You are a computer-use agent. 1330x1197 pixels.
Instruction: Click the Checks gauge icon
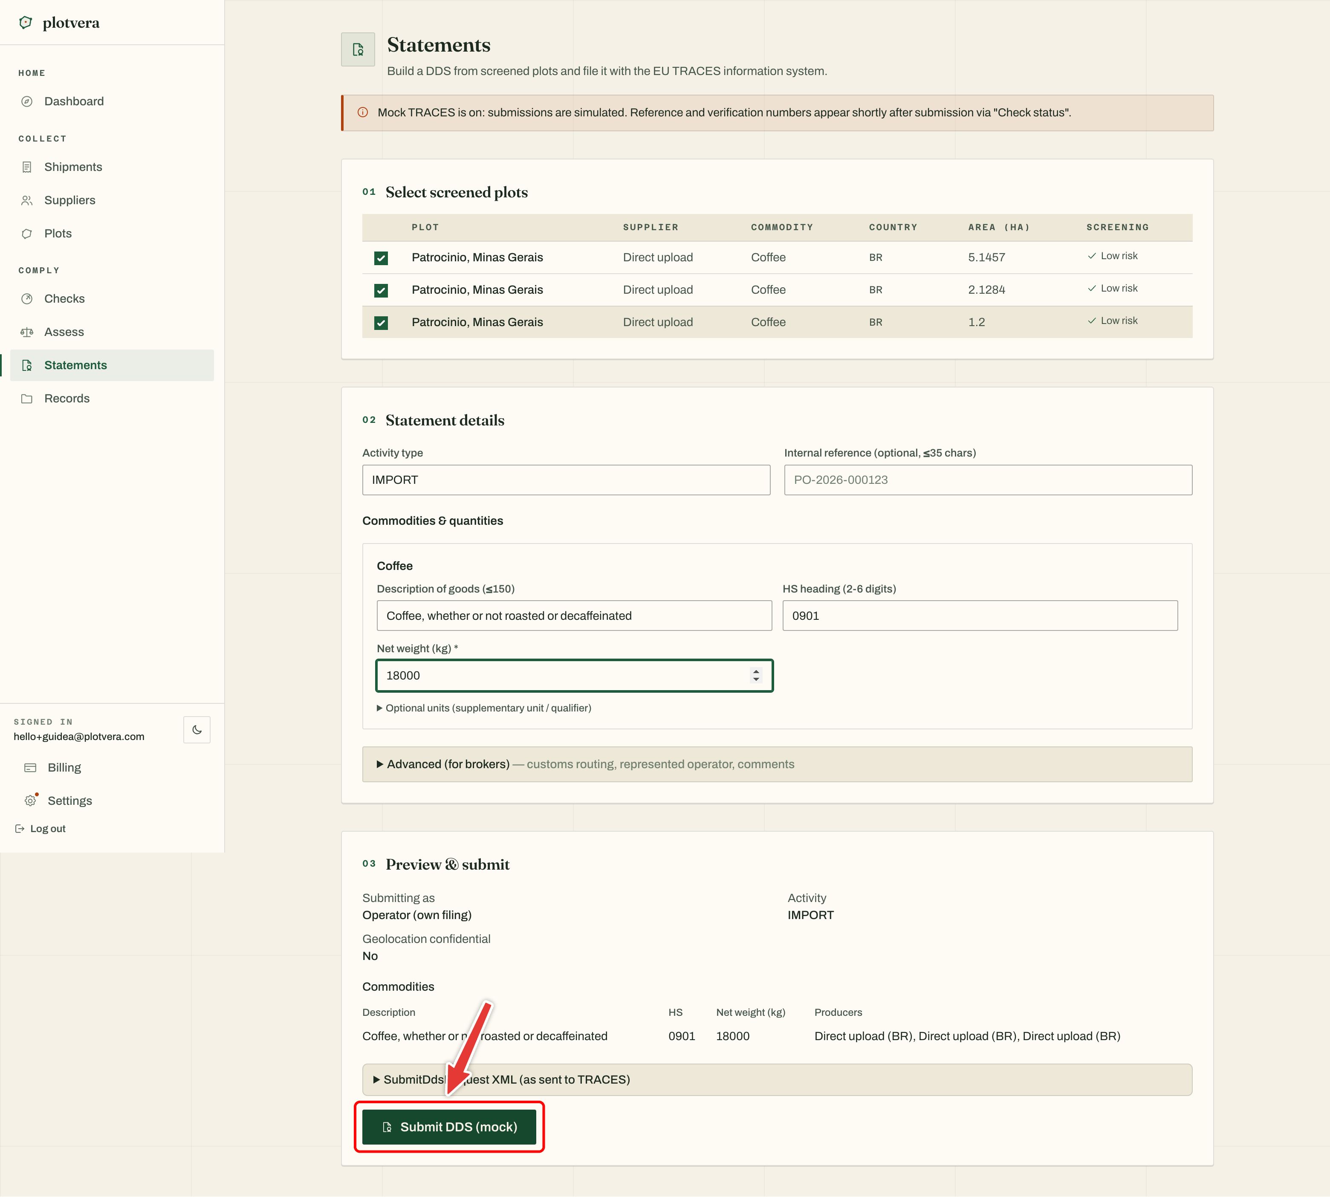[x=27, y=298]
